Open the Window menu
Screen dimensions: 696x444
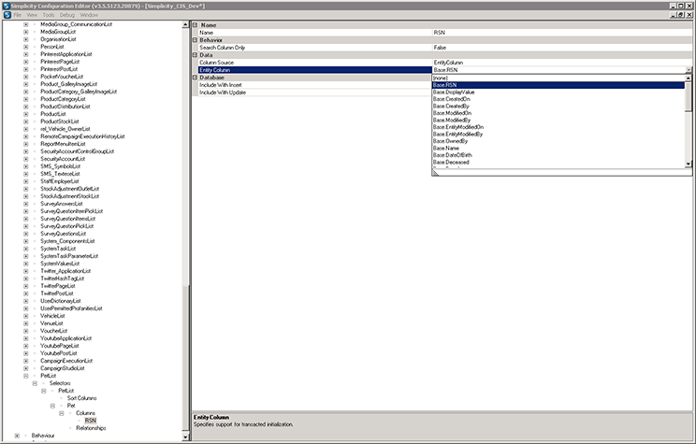point(89,15)
